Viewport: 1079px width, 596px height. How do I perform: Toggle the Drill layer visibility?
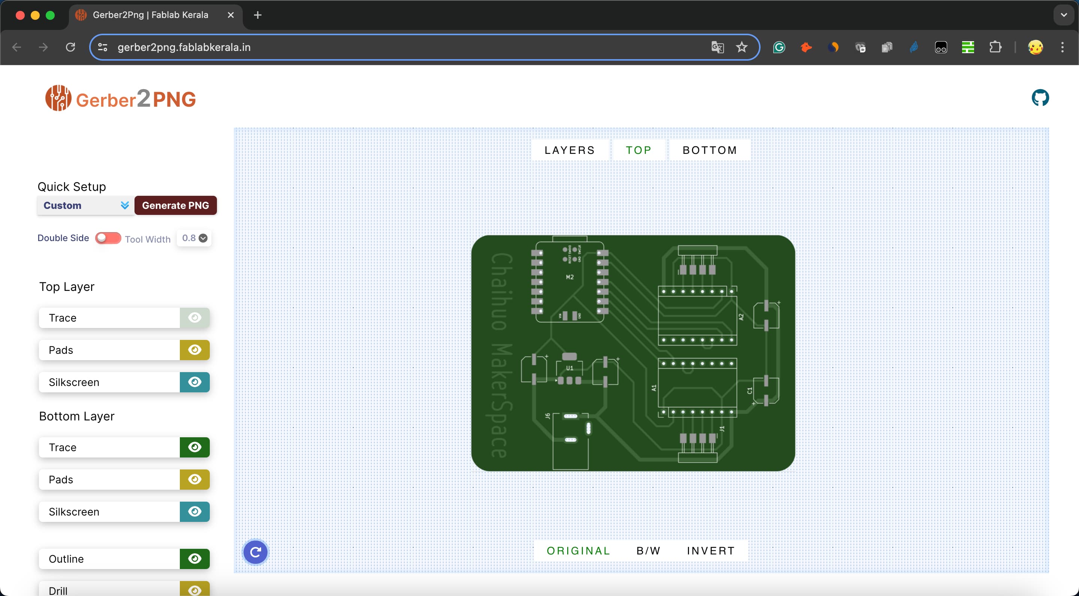point(195,589)
